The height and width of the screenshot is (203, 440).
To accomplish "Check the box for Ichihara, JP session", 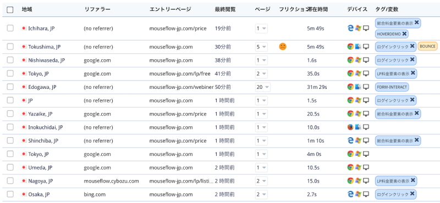I will click(x=10, y=29).
